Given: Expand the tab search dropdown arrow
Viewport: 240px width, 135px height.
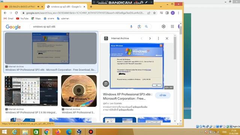Looking at the screenshot, I should click(x=161, y=7).
